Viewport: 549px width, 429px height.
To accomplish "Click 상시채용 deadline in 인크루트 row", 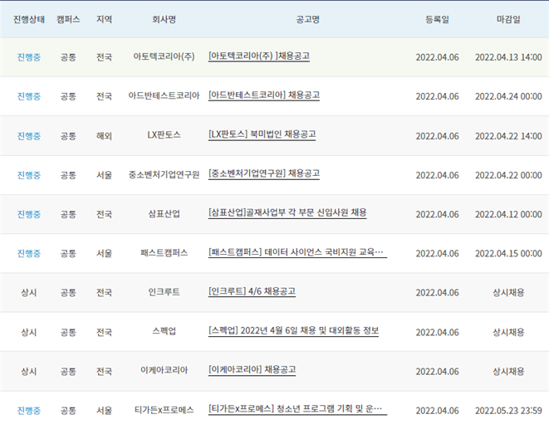I will coord(508,293).
